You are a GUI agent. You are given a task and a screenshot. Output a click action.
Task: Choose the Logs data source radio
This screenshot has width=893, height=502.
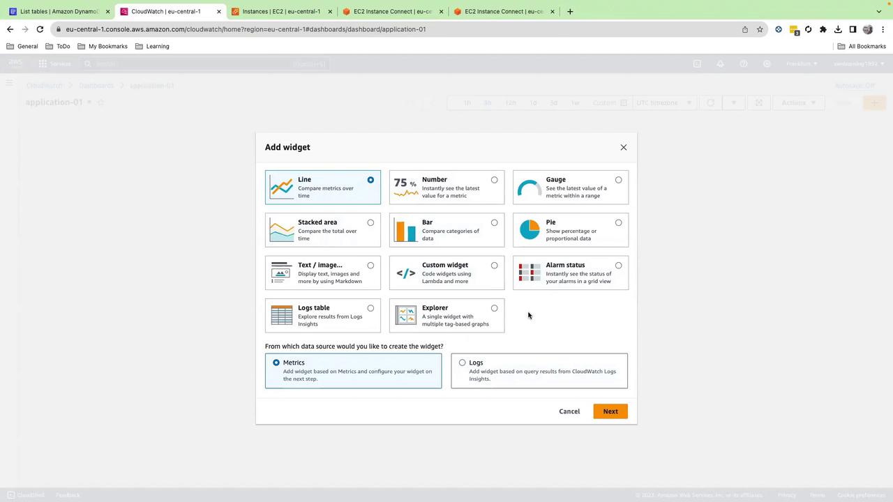463,363
